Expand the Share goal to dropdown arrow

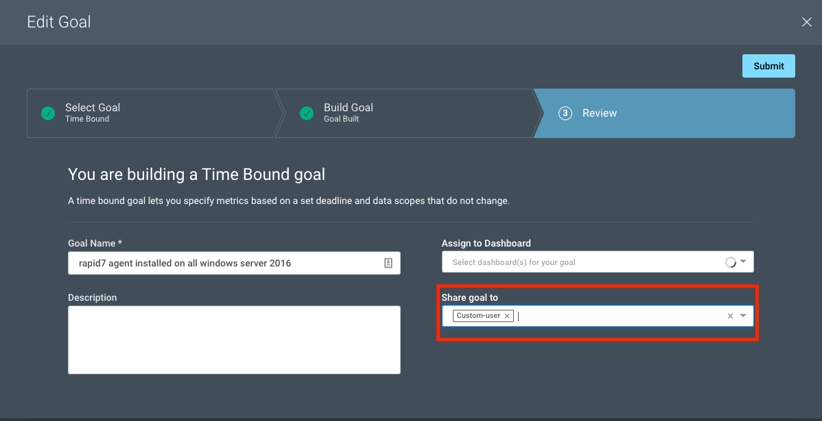tap(743, 316)
